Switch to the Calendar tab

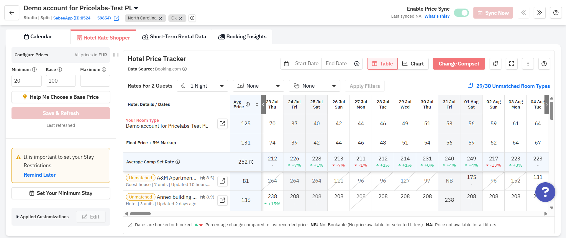point(38,37)
